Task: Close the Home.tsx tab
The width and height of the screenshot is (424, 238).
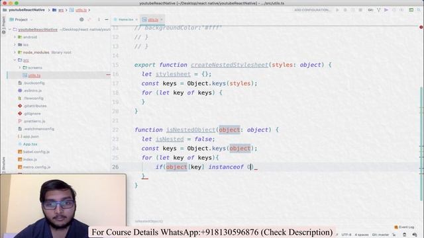Action: 136,19
